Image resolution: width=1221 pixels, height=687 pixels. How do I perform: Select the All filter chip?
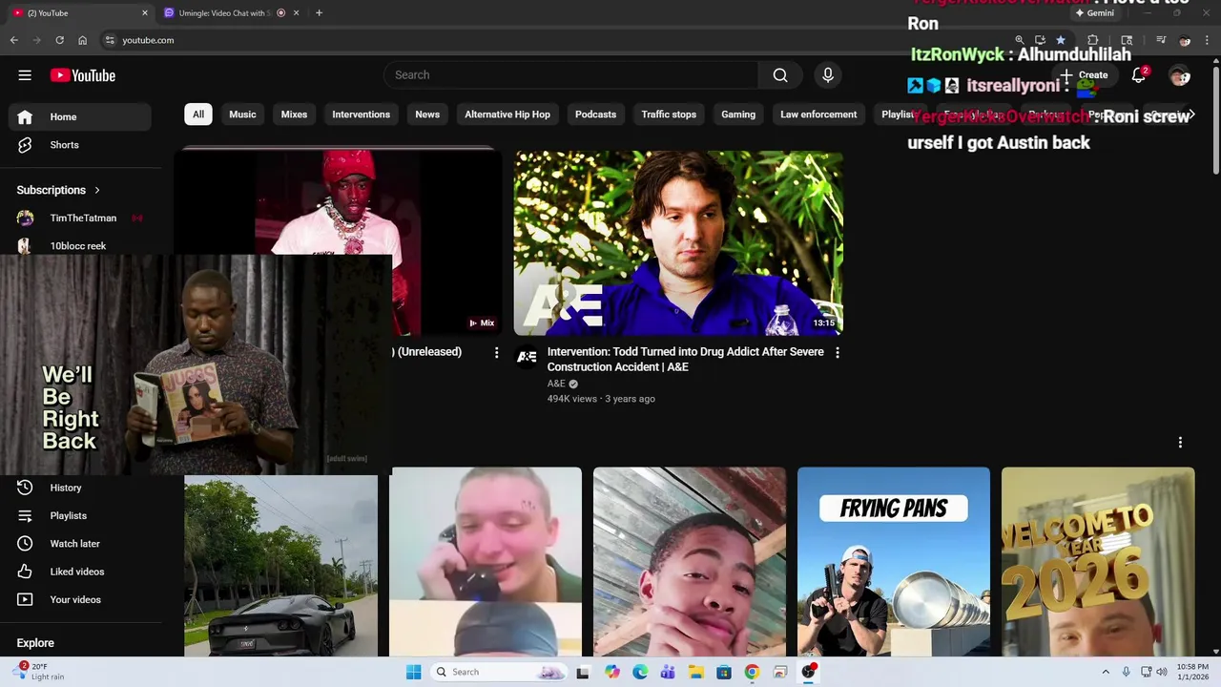coord(198,114)
